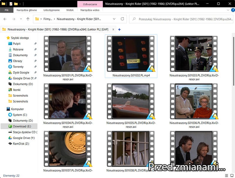
Task: Open the Widok ribbon tab
Action: click(70, 10)
